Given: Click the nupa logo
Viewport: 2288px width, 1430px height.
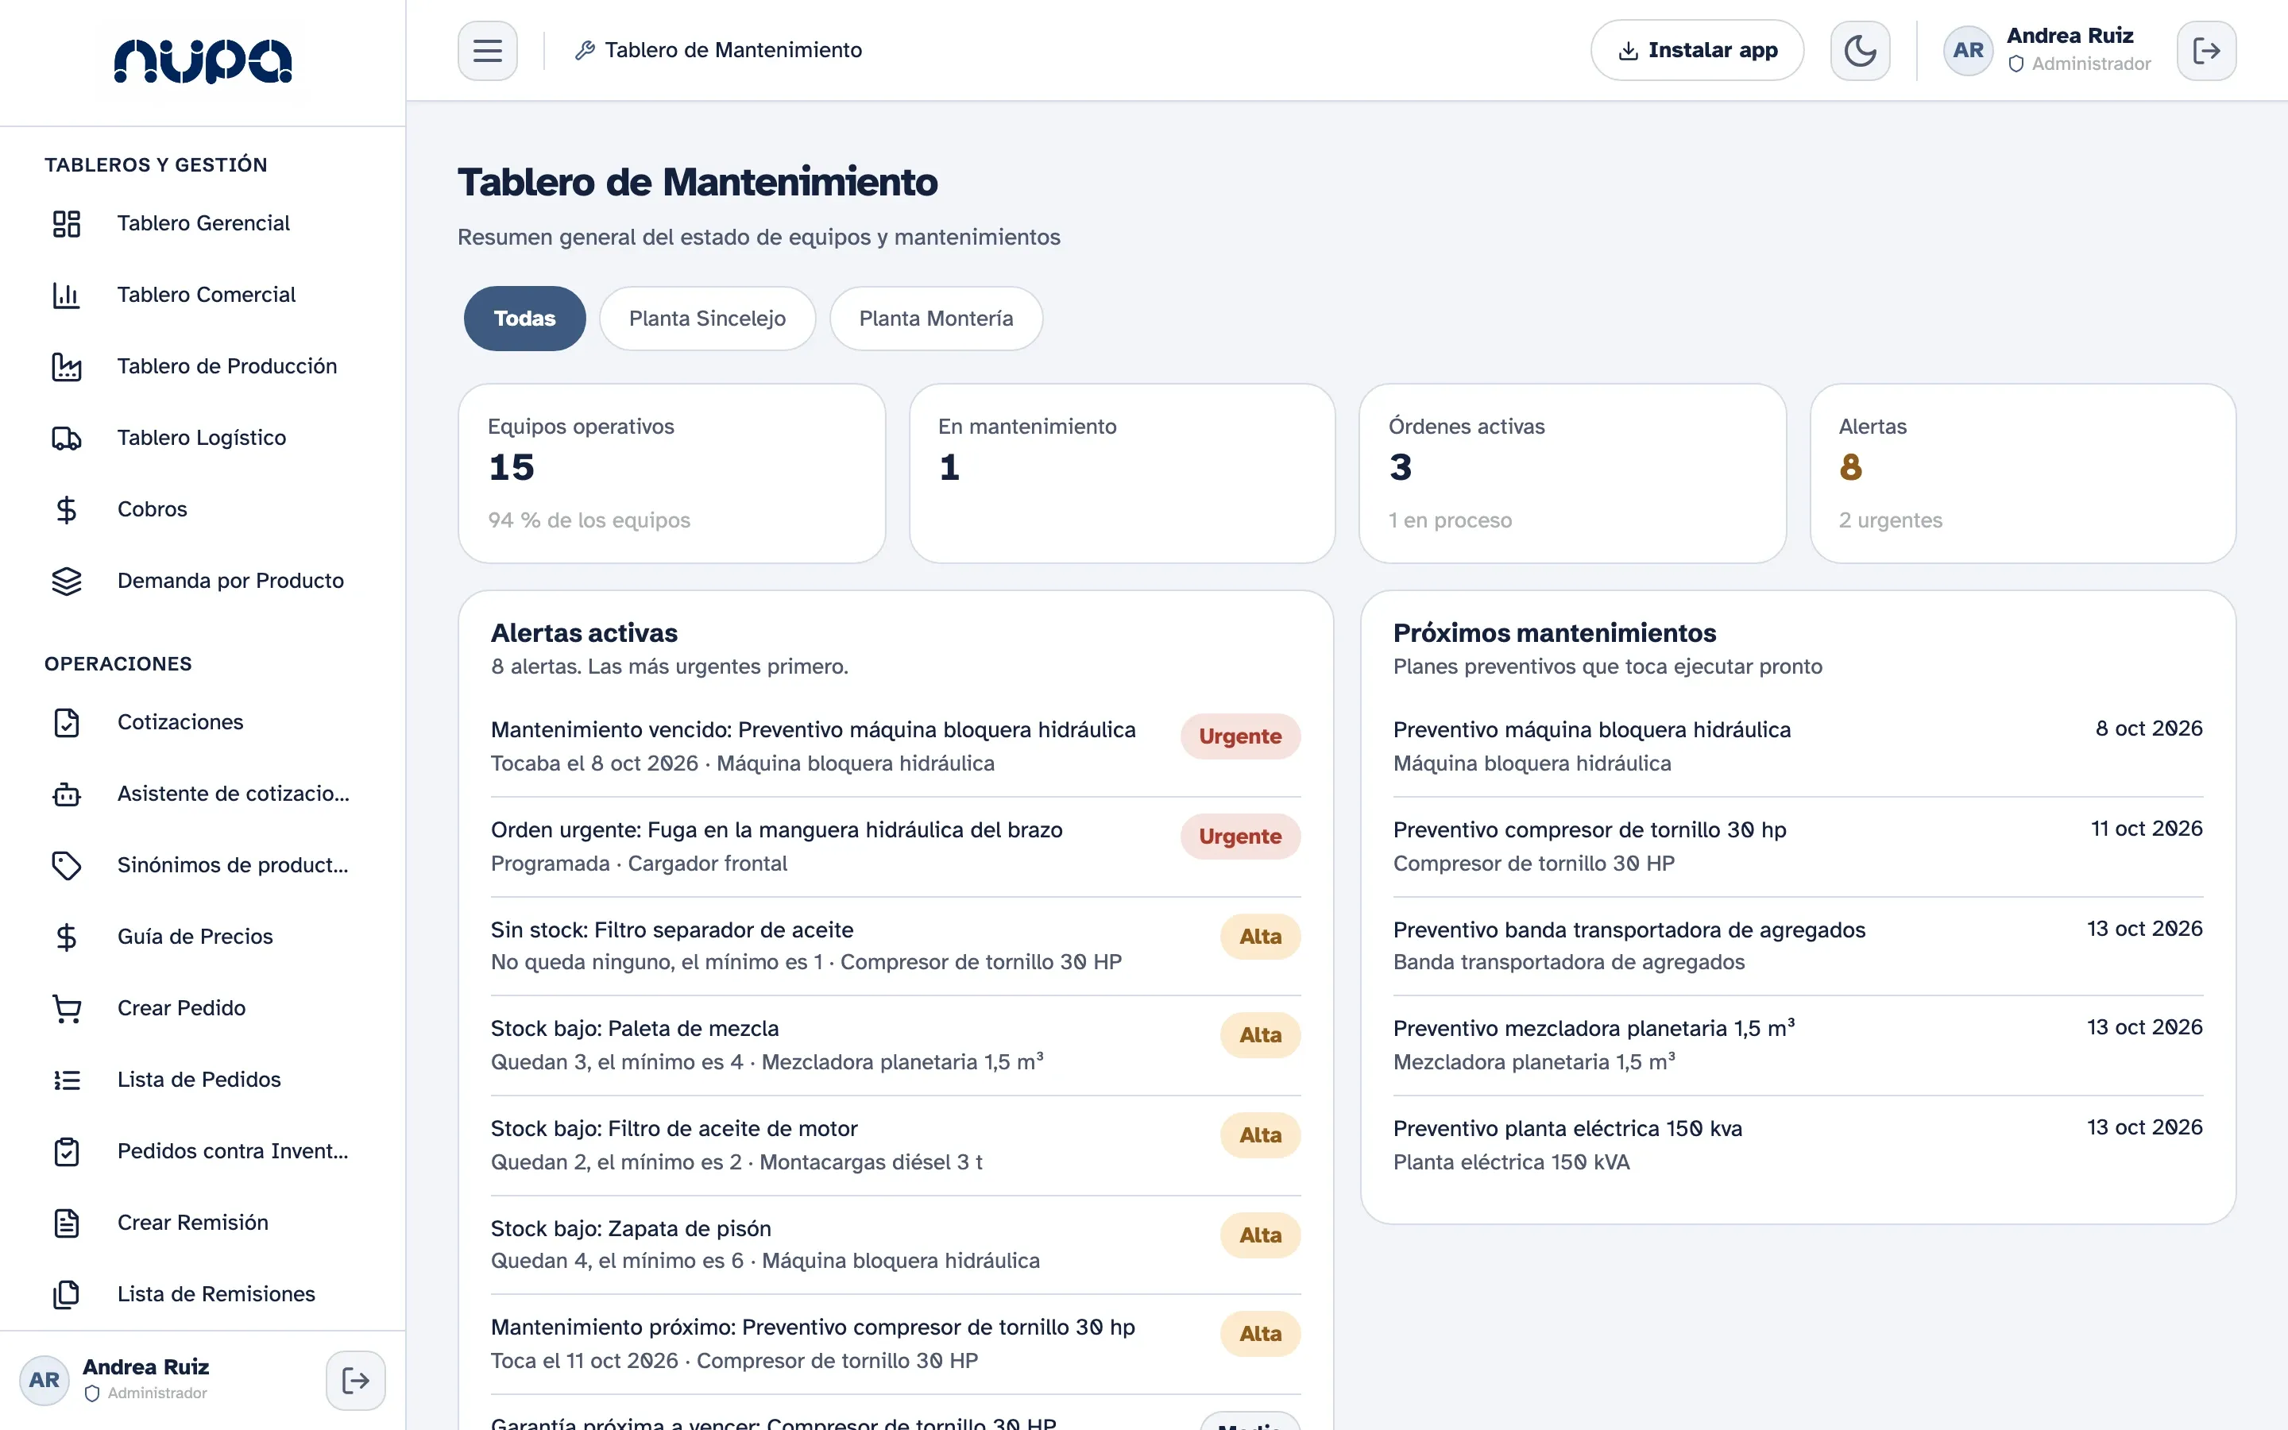Looking at the screenshot, I should [x=203, y=61].
